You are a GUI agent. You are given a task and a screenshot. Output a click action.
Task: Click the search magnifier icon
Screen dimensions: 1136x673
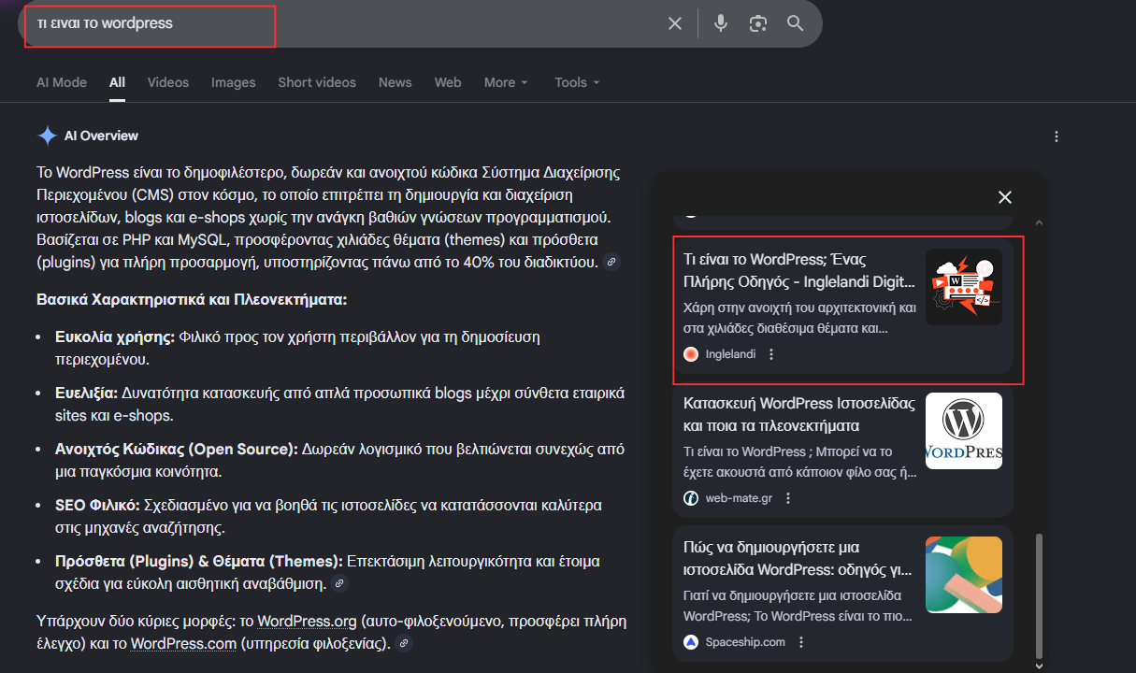click(x=796, y=23)
